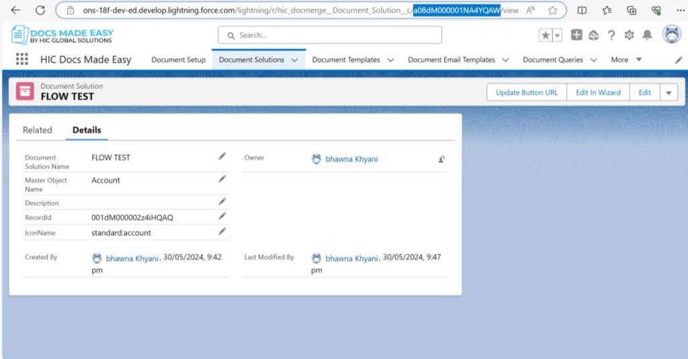Image resolution: width=688 pixels, height=359 pixels.
Task: Edit the Master Object Name field pencil
Action: click(222, 179)
